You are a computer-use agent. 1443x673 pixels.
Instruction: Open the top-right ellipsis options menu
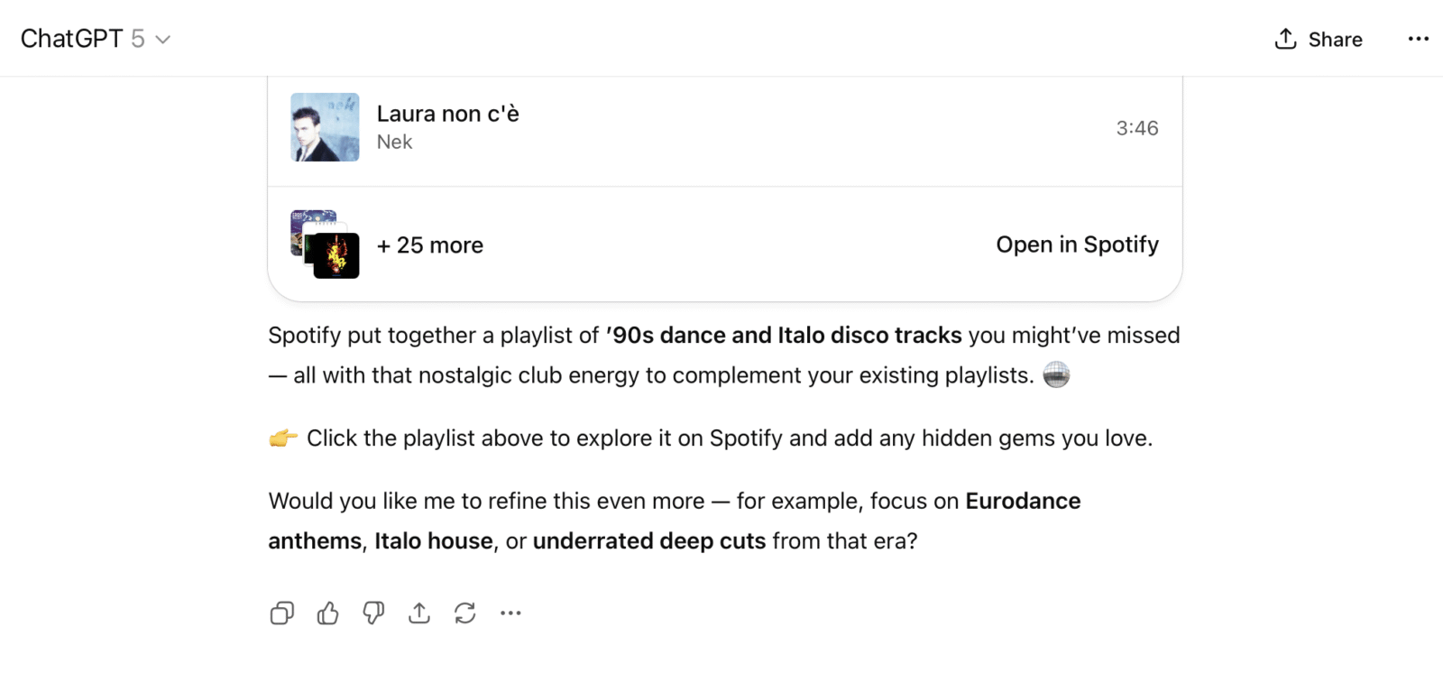click(1418, 39)
